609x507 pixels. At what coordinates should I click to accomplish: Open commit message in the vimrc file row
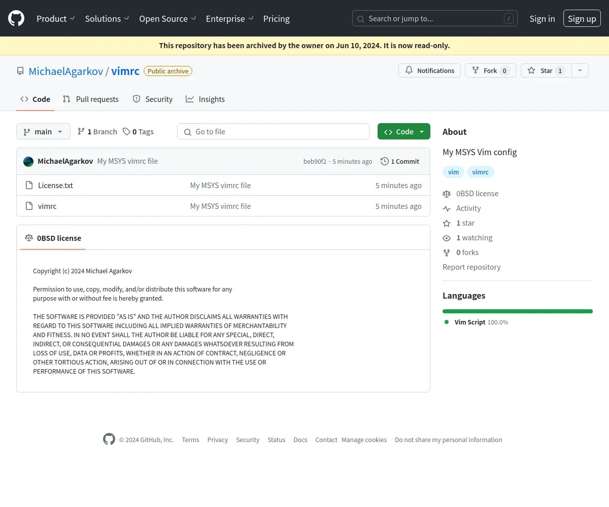click(220, 206)
